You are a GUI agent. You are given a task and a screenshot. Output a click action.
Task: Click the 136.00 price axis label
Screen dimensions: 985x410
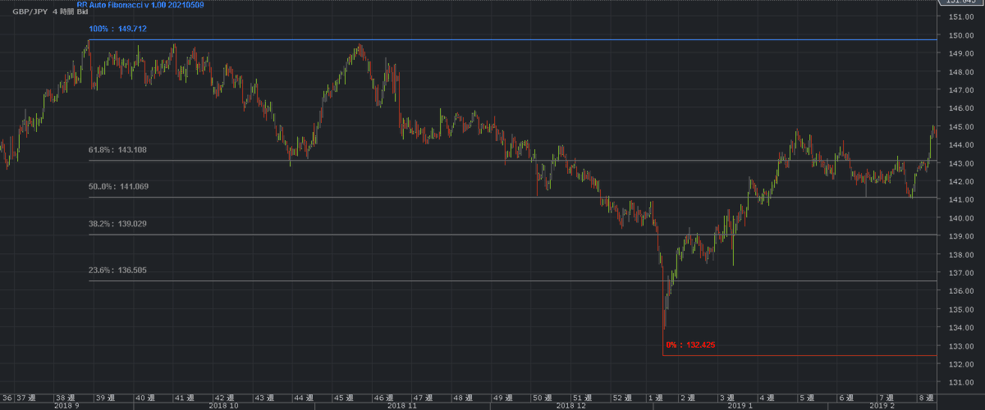pos(960,291)
